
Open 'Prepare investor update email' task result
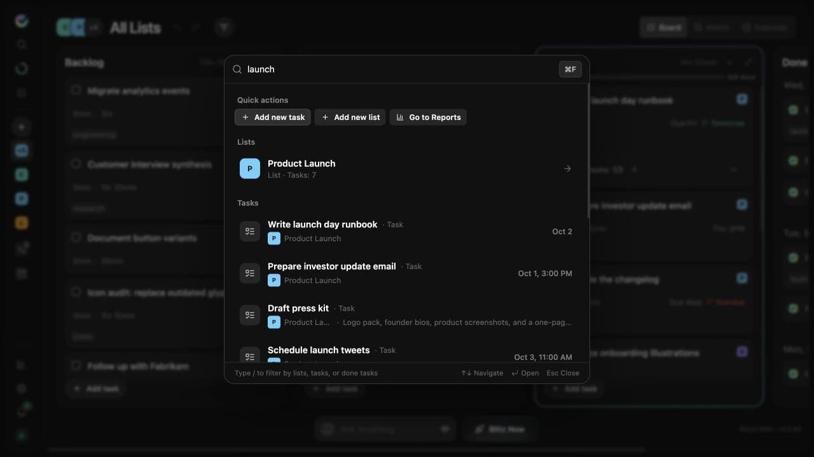pos(406,273)
